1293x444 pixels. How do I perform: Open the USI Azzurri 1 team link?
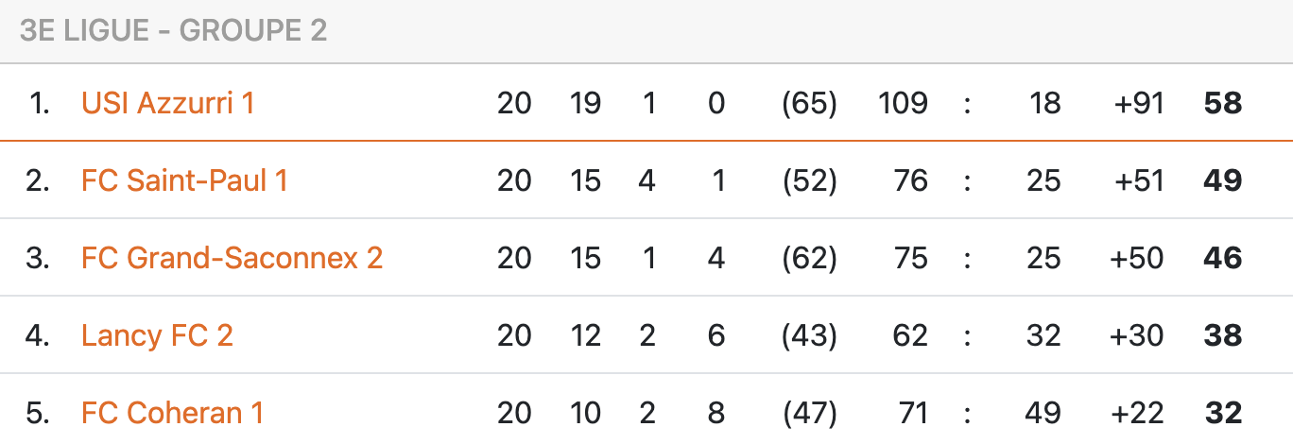tap(168, 103)
